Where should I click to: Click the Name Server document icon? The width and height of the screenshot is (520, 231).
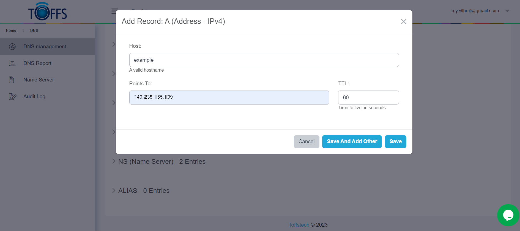(12, 80)
